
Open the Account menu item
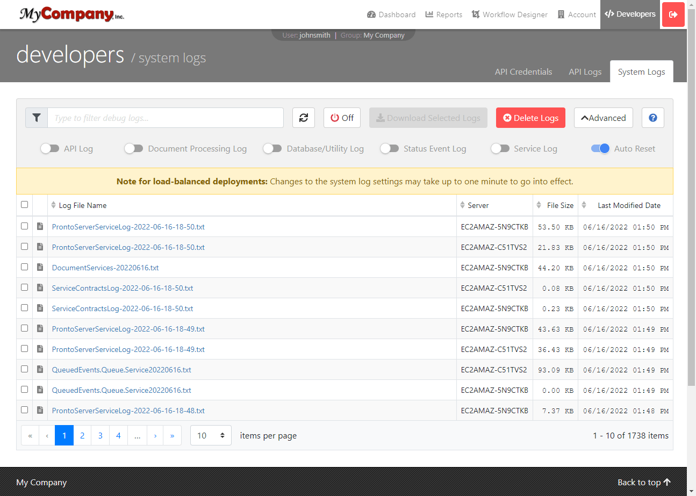577,15
